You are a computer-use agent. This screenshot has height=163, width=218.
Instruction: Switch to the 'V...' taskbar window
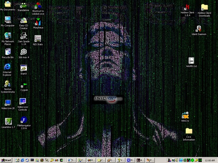click(121, 160)
